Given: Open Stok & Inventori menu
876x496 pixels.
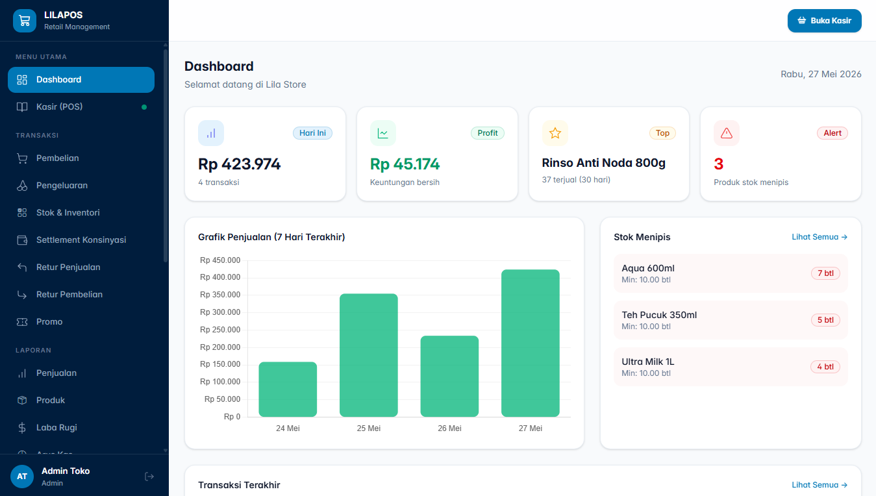Looking at the screenshot, I should click(81, 213).
